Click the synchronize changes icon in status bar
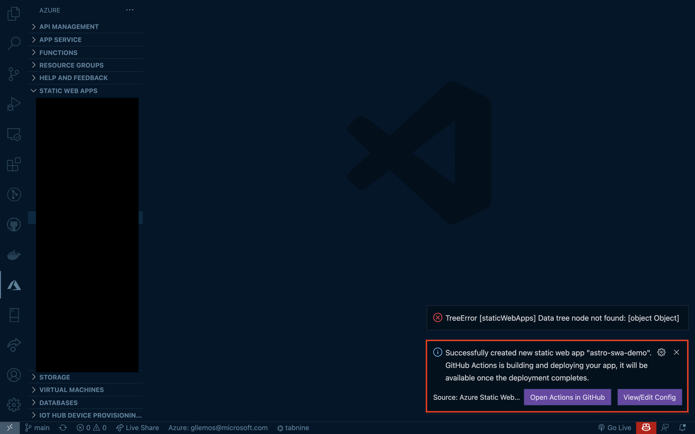 [63, 427]
